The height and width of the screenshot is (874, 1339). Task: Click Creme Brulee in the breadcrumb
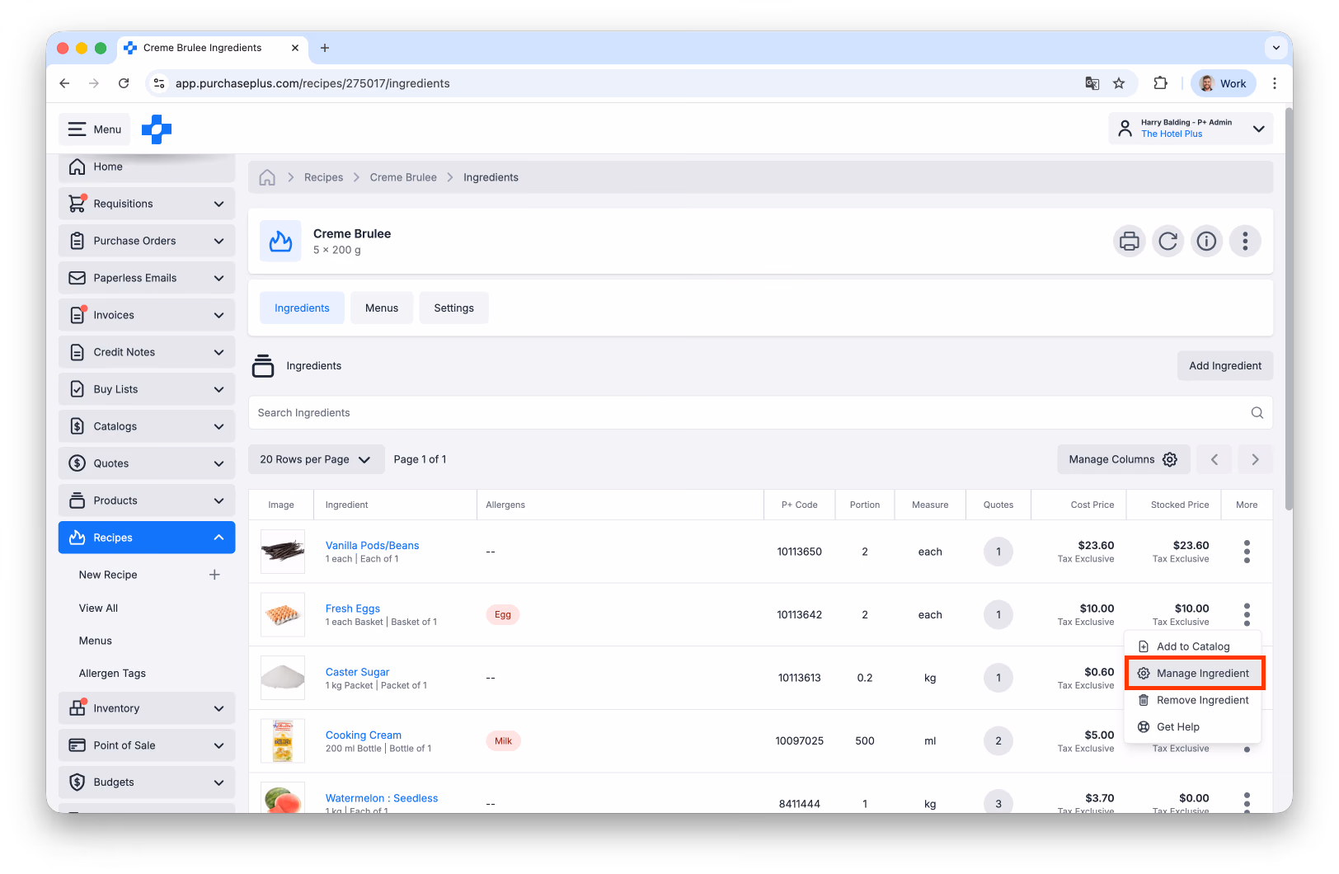(x=403, y=177)
